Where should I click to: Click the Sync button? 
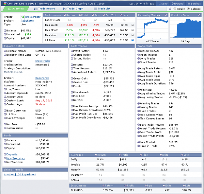coord(163,4)
